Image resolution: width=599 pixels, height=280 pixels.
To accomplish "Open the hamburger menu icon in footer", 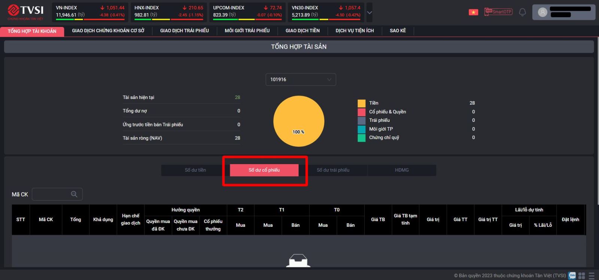I will click(x=592, y=276).
